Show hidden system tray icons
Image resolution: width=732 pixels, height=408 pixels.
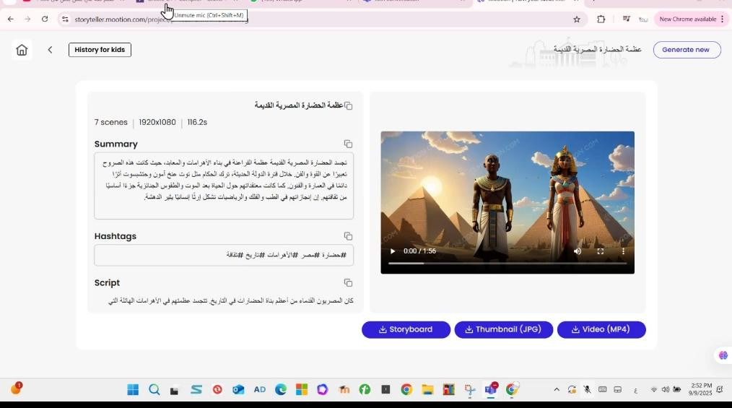[x=556, y=390]
